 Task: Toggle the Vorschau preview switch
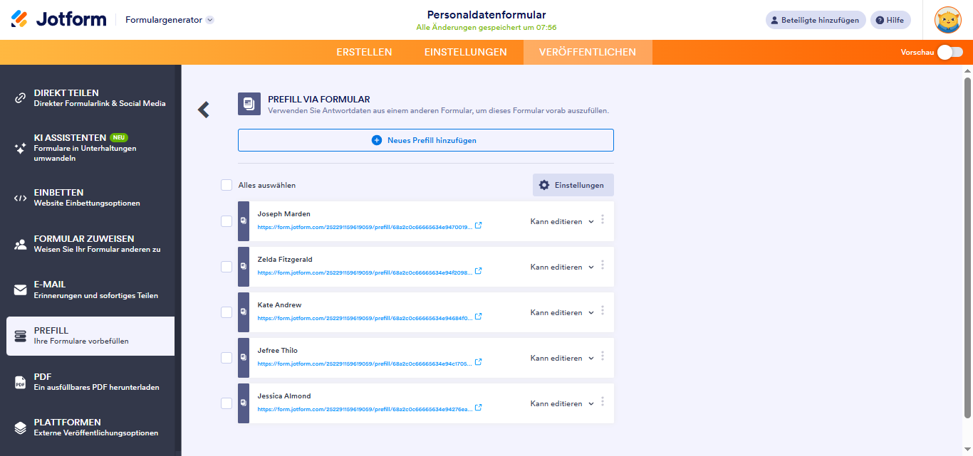949,52
